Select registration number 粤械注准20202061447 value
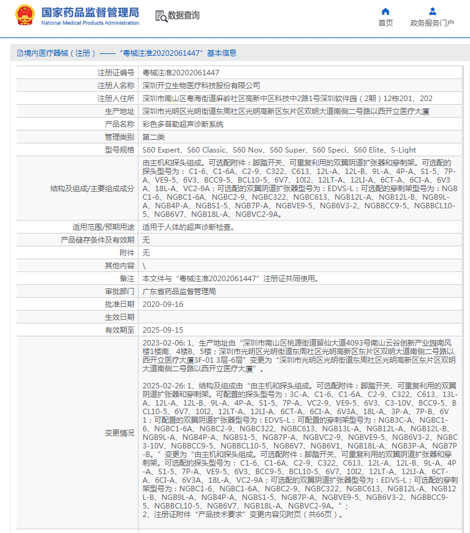The width and height of the screenshot is (470, 533). point(181,73)
